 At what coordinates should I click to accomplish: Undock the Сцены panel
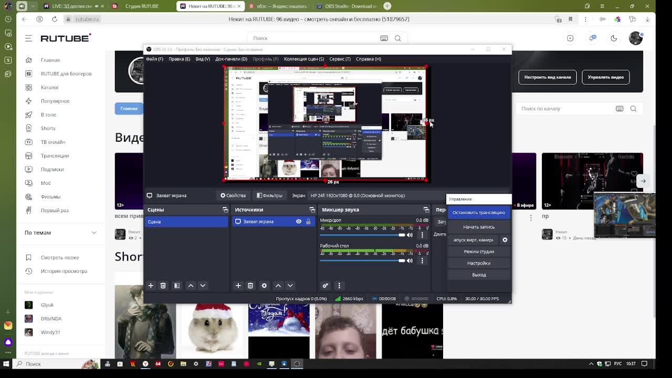[x=225, y=209]
